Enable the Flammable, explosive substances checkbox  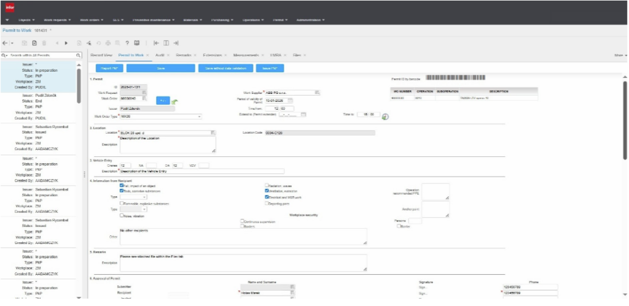click(122, 204)
